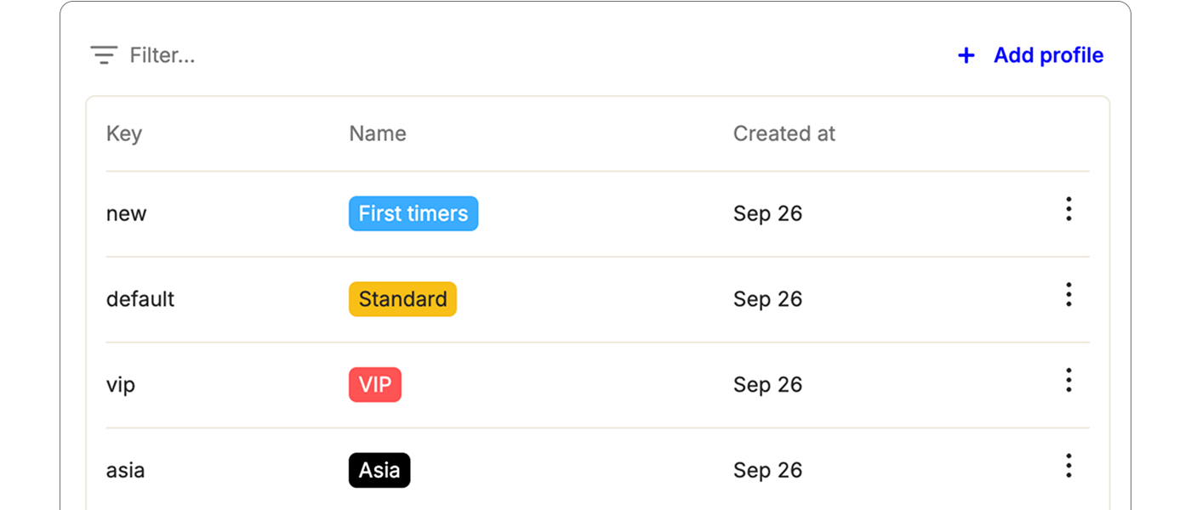Open three-dot menu for the 'asia' row

point(1068,466)
